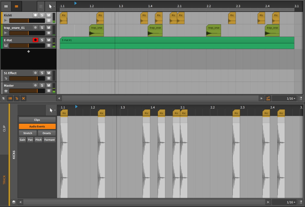305x207 pixels.
Task: Click the S1 Effect return arrow icon
Action: (6, 79)
